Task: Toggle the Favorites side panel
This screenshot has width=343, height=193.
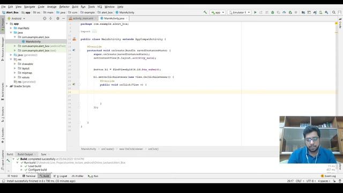Action: (x=2, y=135)
